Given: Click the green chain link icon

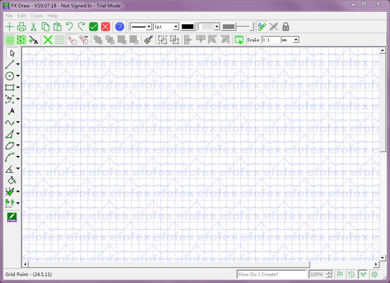Looking at the screenshot, I should [262, 27].
